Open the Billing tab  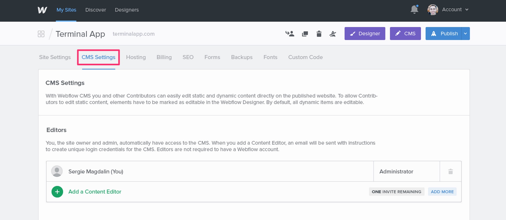coord(164,57)
